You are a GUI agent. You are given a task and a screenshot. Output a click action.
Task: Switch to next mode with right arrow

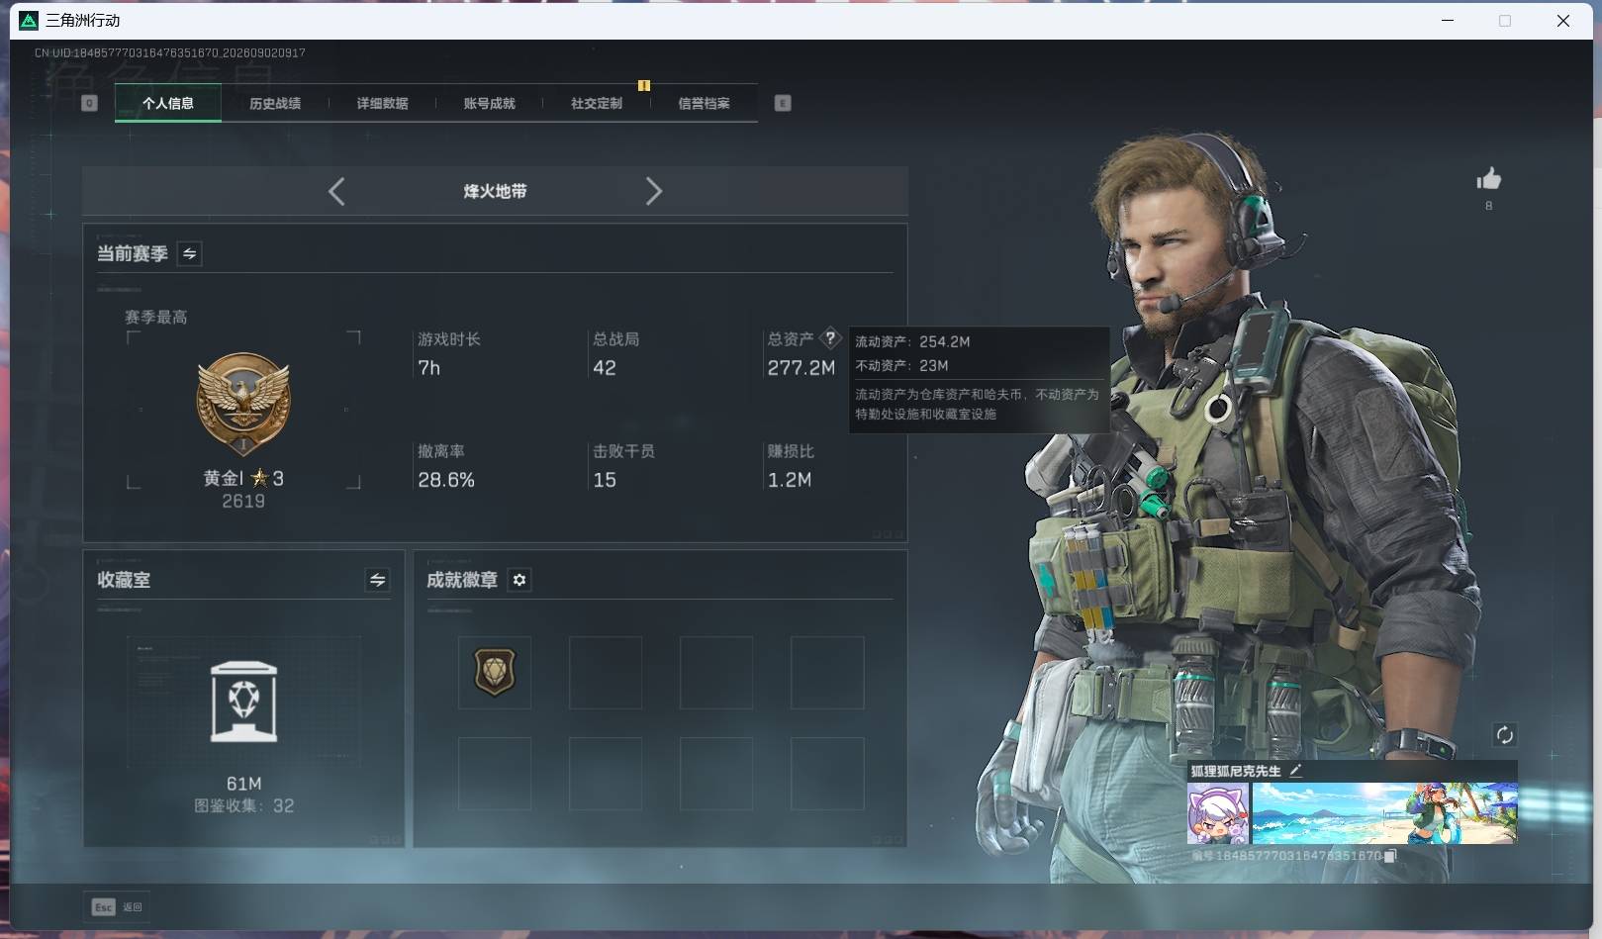click(x=653, y=191)
